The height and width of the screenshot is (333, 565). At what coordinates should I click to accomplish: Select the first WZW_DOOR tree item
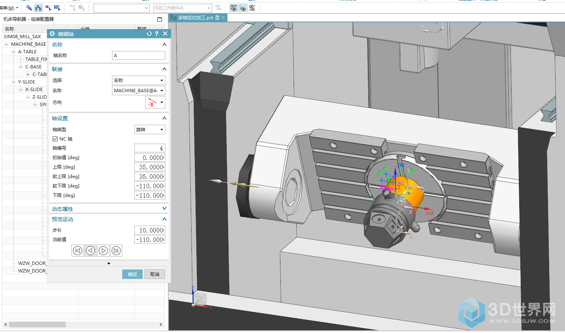pos(32,263)
